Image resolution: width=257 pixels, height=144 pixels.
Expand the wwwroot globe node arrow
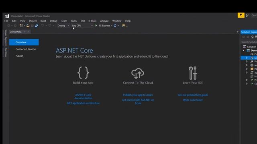point(247,65)
